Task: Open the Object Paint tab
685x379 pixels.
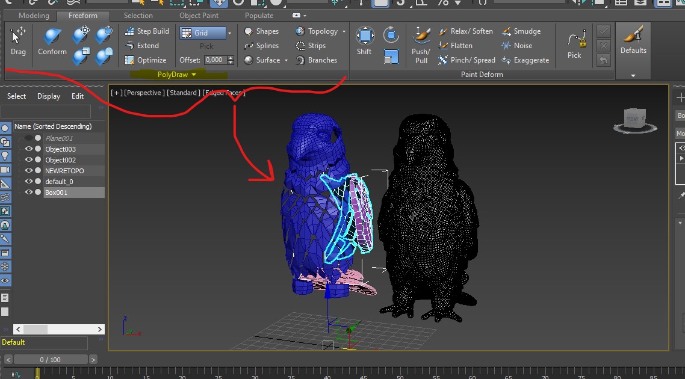Action: pos(199,16)
